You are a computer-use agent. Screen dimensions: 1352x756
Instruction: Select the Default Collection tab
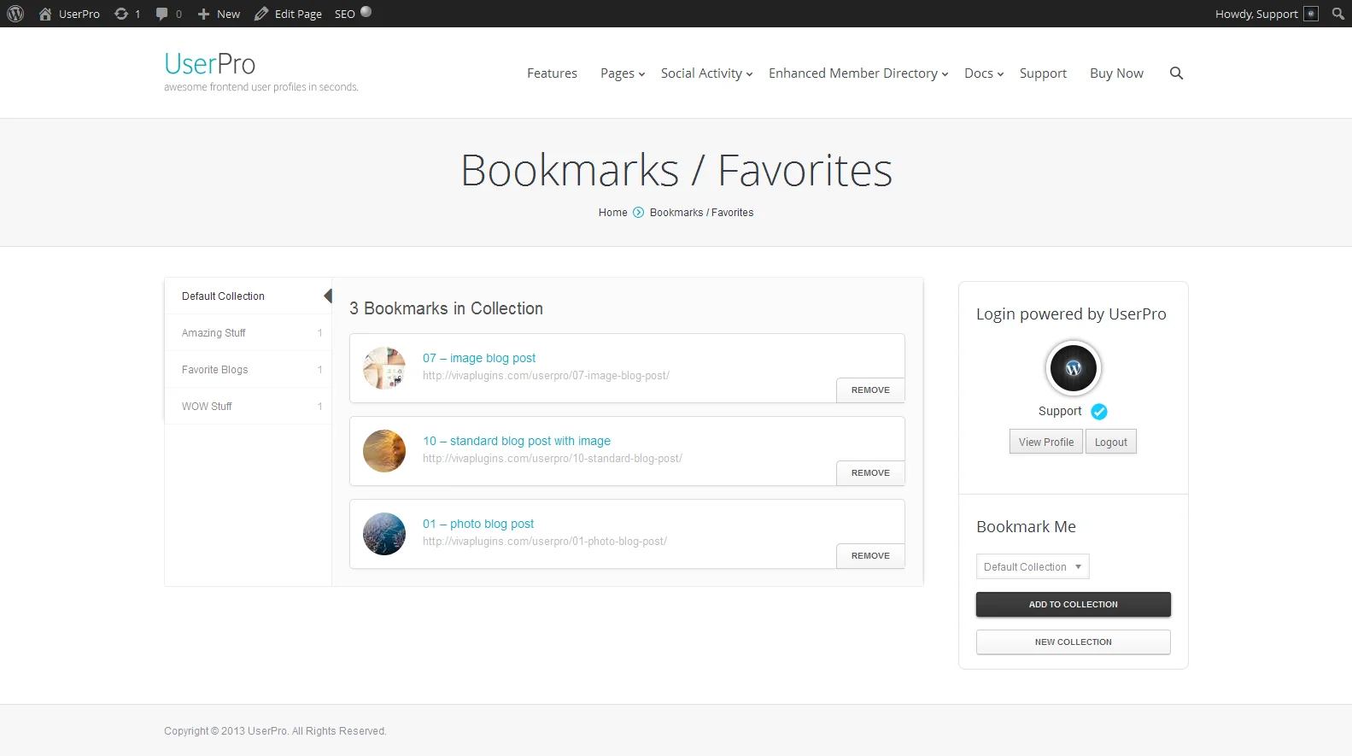pos(248,296)
